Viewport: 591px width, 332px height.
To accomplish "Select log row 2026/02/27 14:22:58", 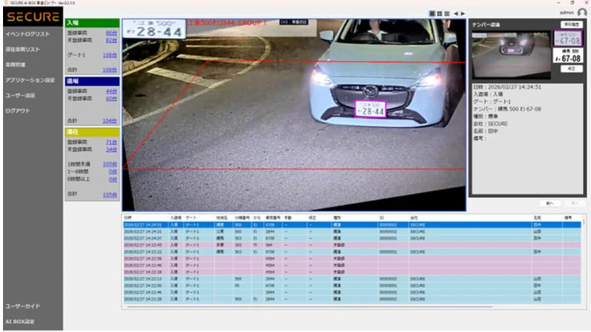I will point(352,259).
